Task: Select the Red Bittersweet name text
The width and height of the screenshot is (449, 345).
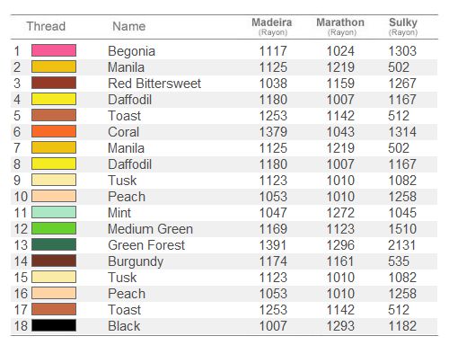Action: coord(154,84)
